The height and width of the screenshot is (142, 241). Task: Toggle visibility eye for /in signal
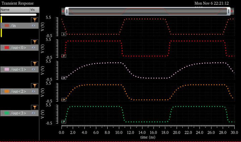[34, 26]
